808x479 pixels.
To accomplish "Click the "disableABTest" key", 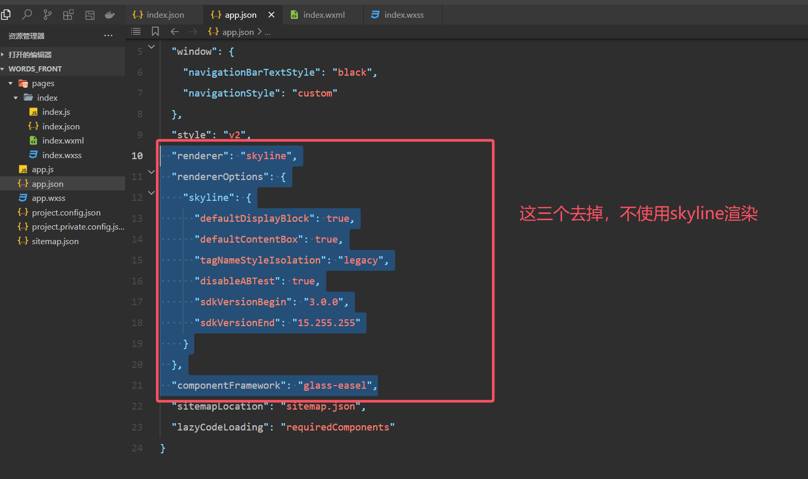I will [x=237, y=281].
